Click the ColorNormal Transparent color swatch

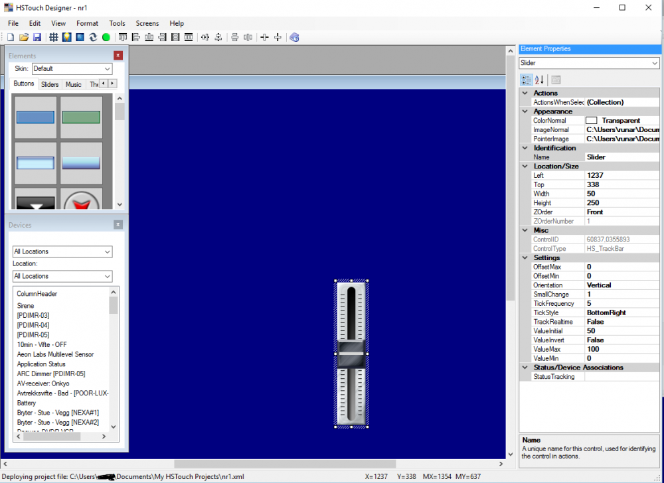click(x=591, y=121)
